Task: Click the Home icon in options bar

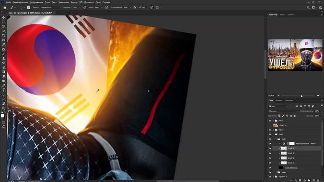Action: [5, 7]
